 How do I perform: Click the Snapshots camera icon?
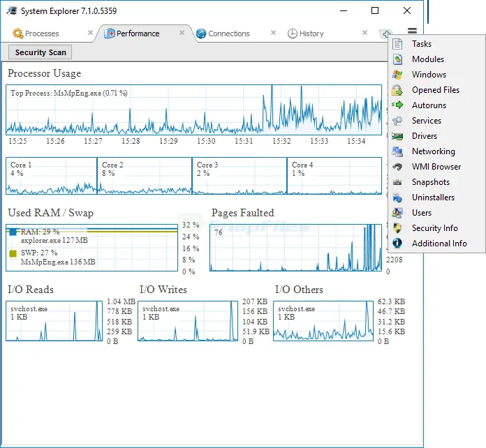(x=397, y=182)
